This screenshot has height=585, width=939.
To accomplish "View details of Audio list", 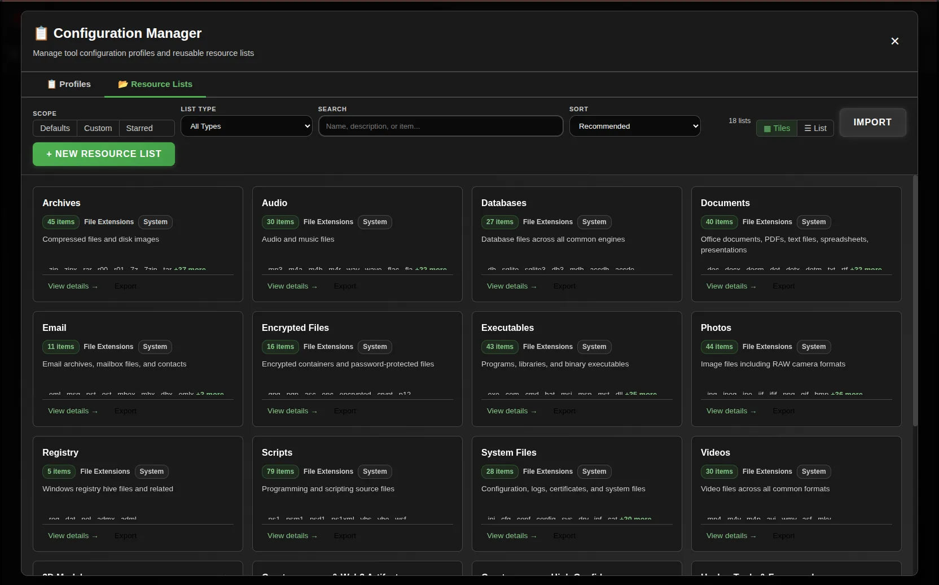I will (292, 286).
